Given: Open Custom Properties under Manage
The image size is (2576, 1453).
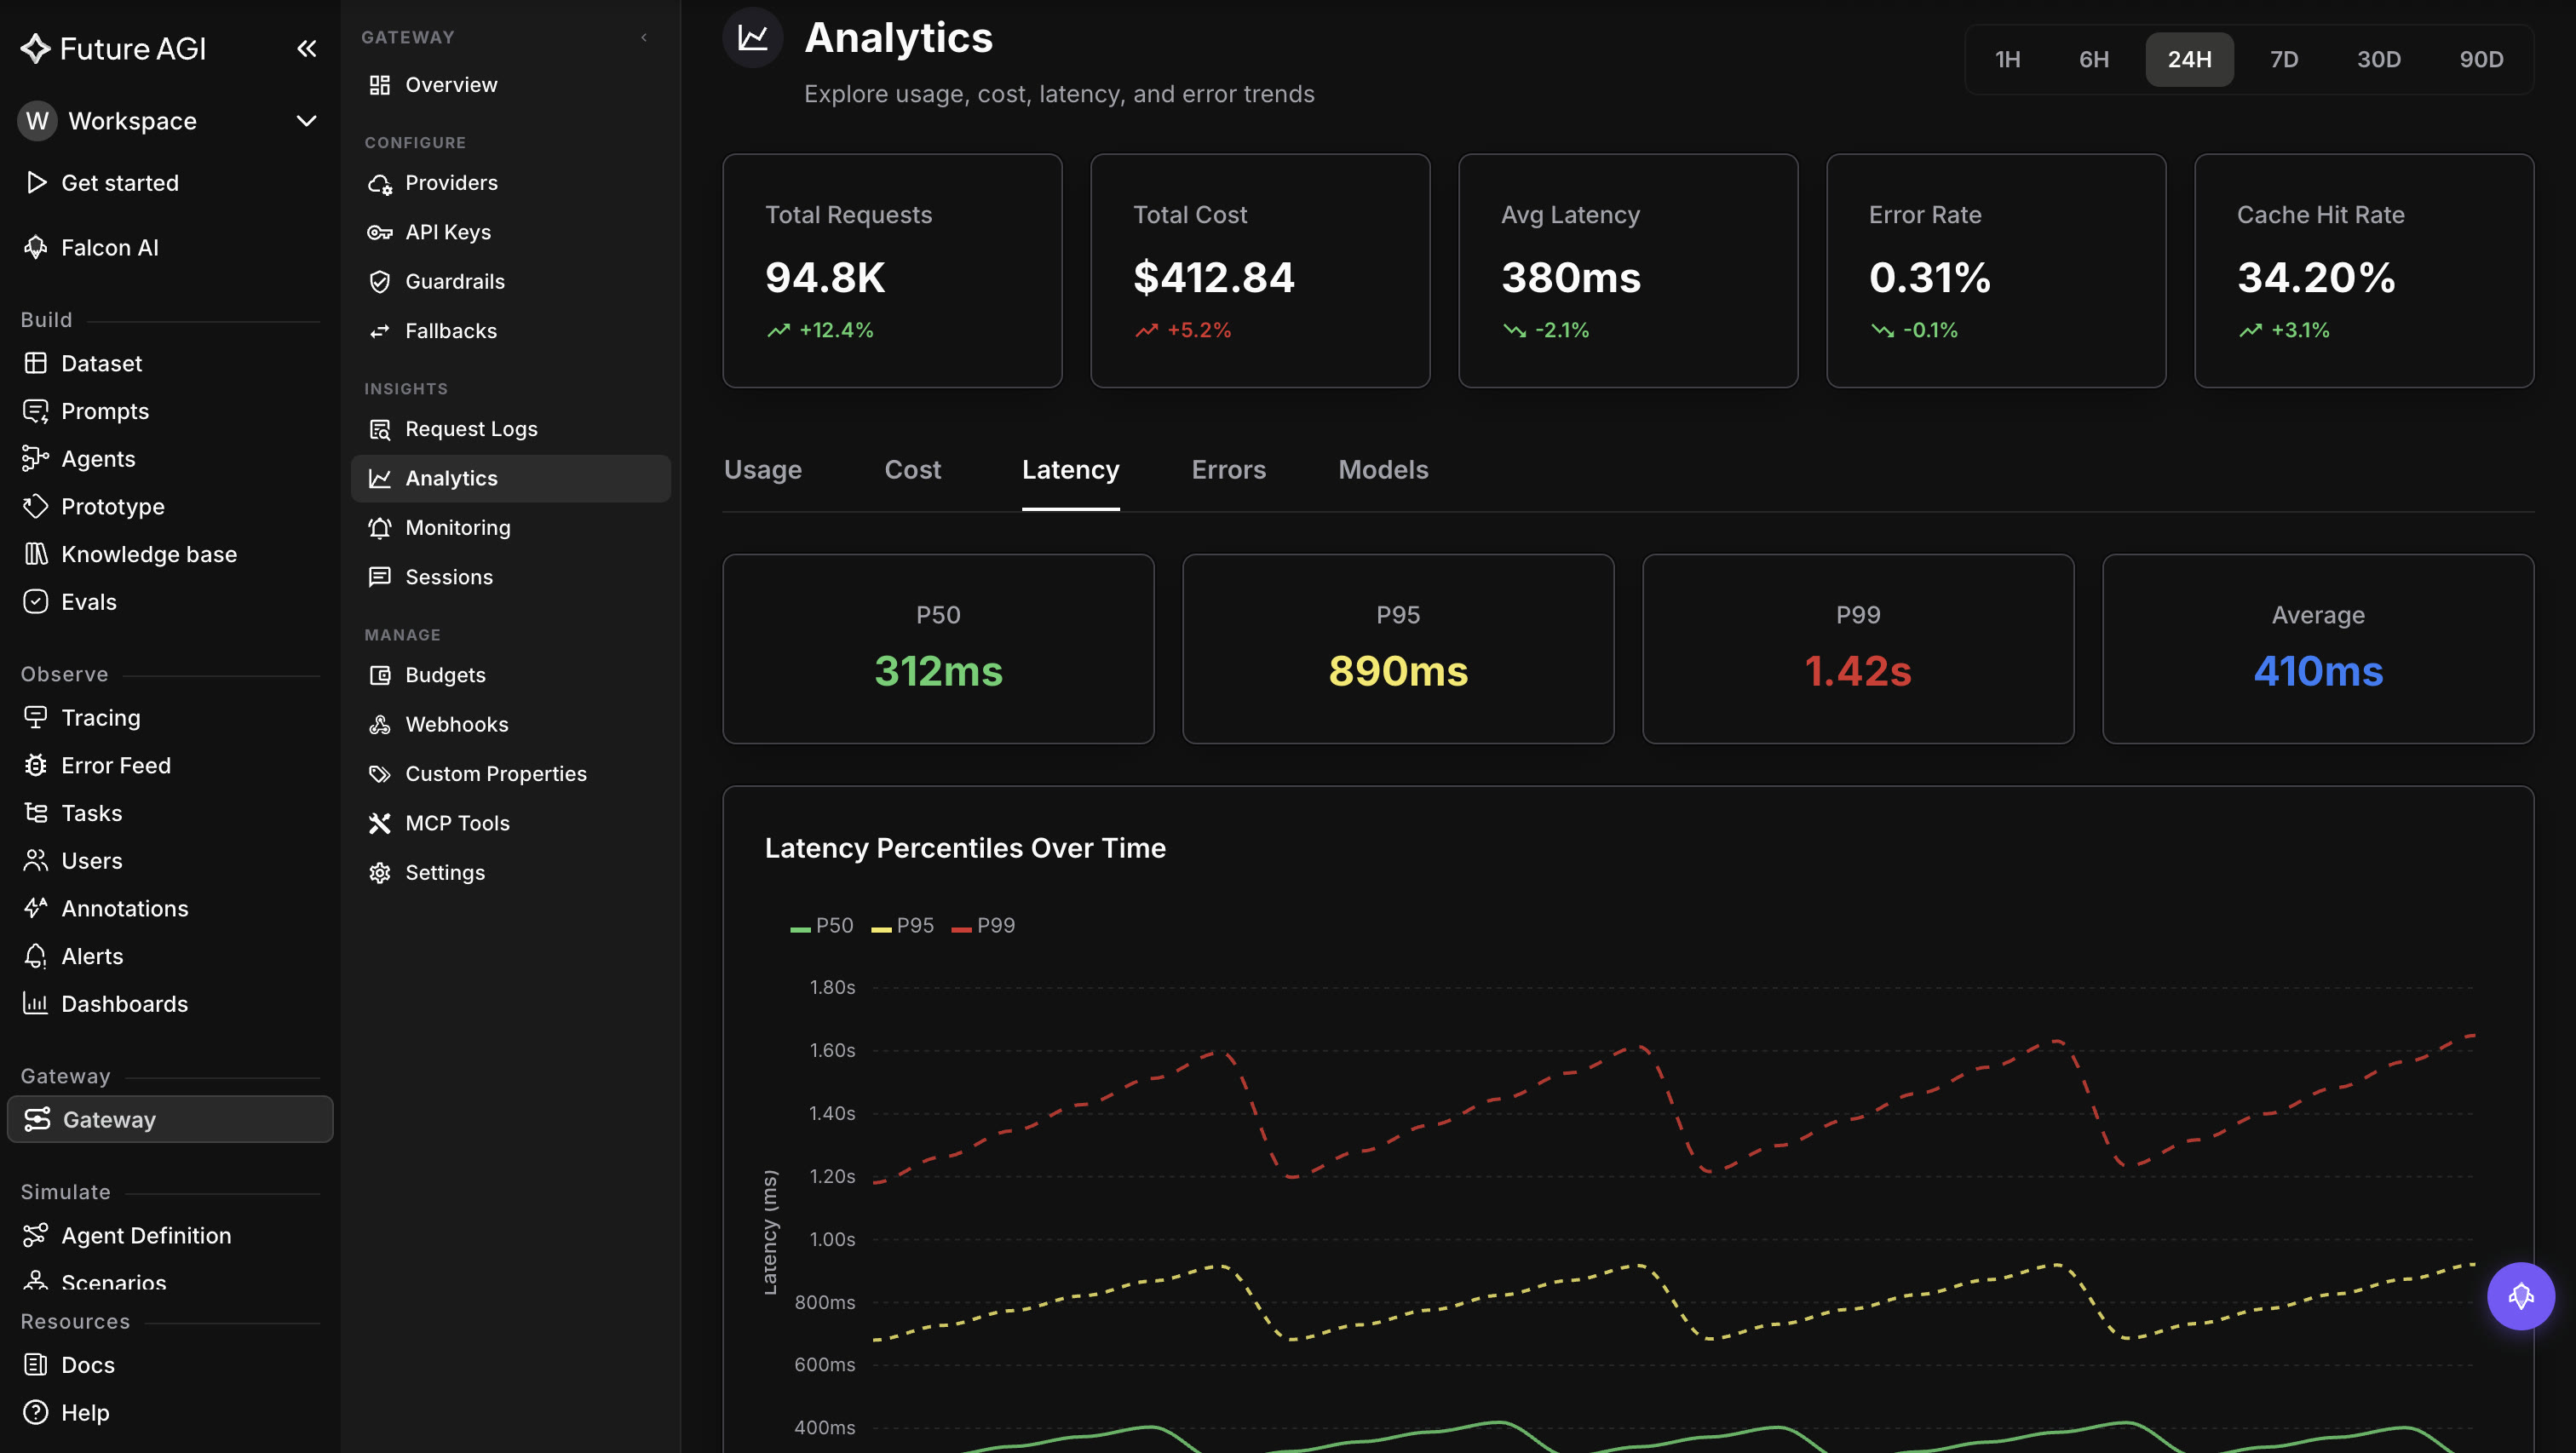Looking at the screenshot, I should [510, 774].
